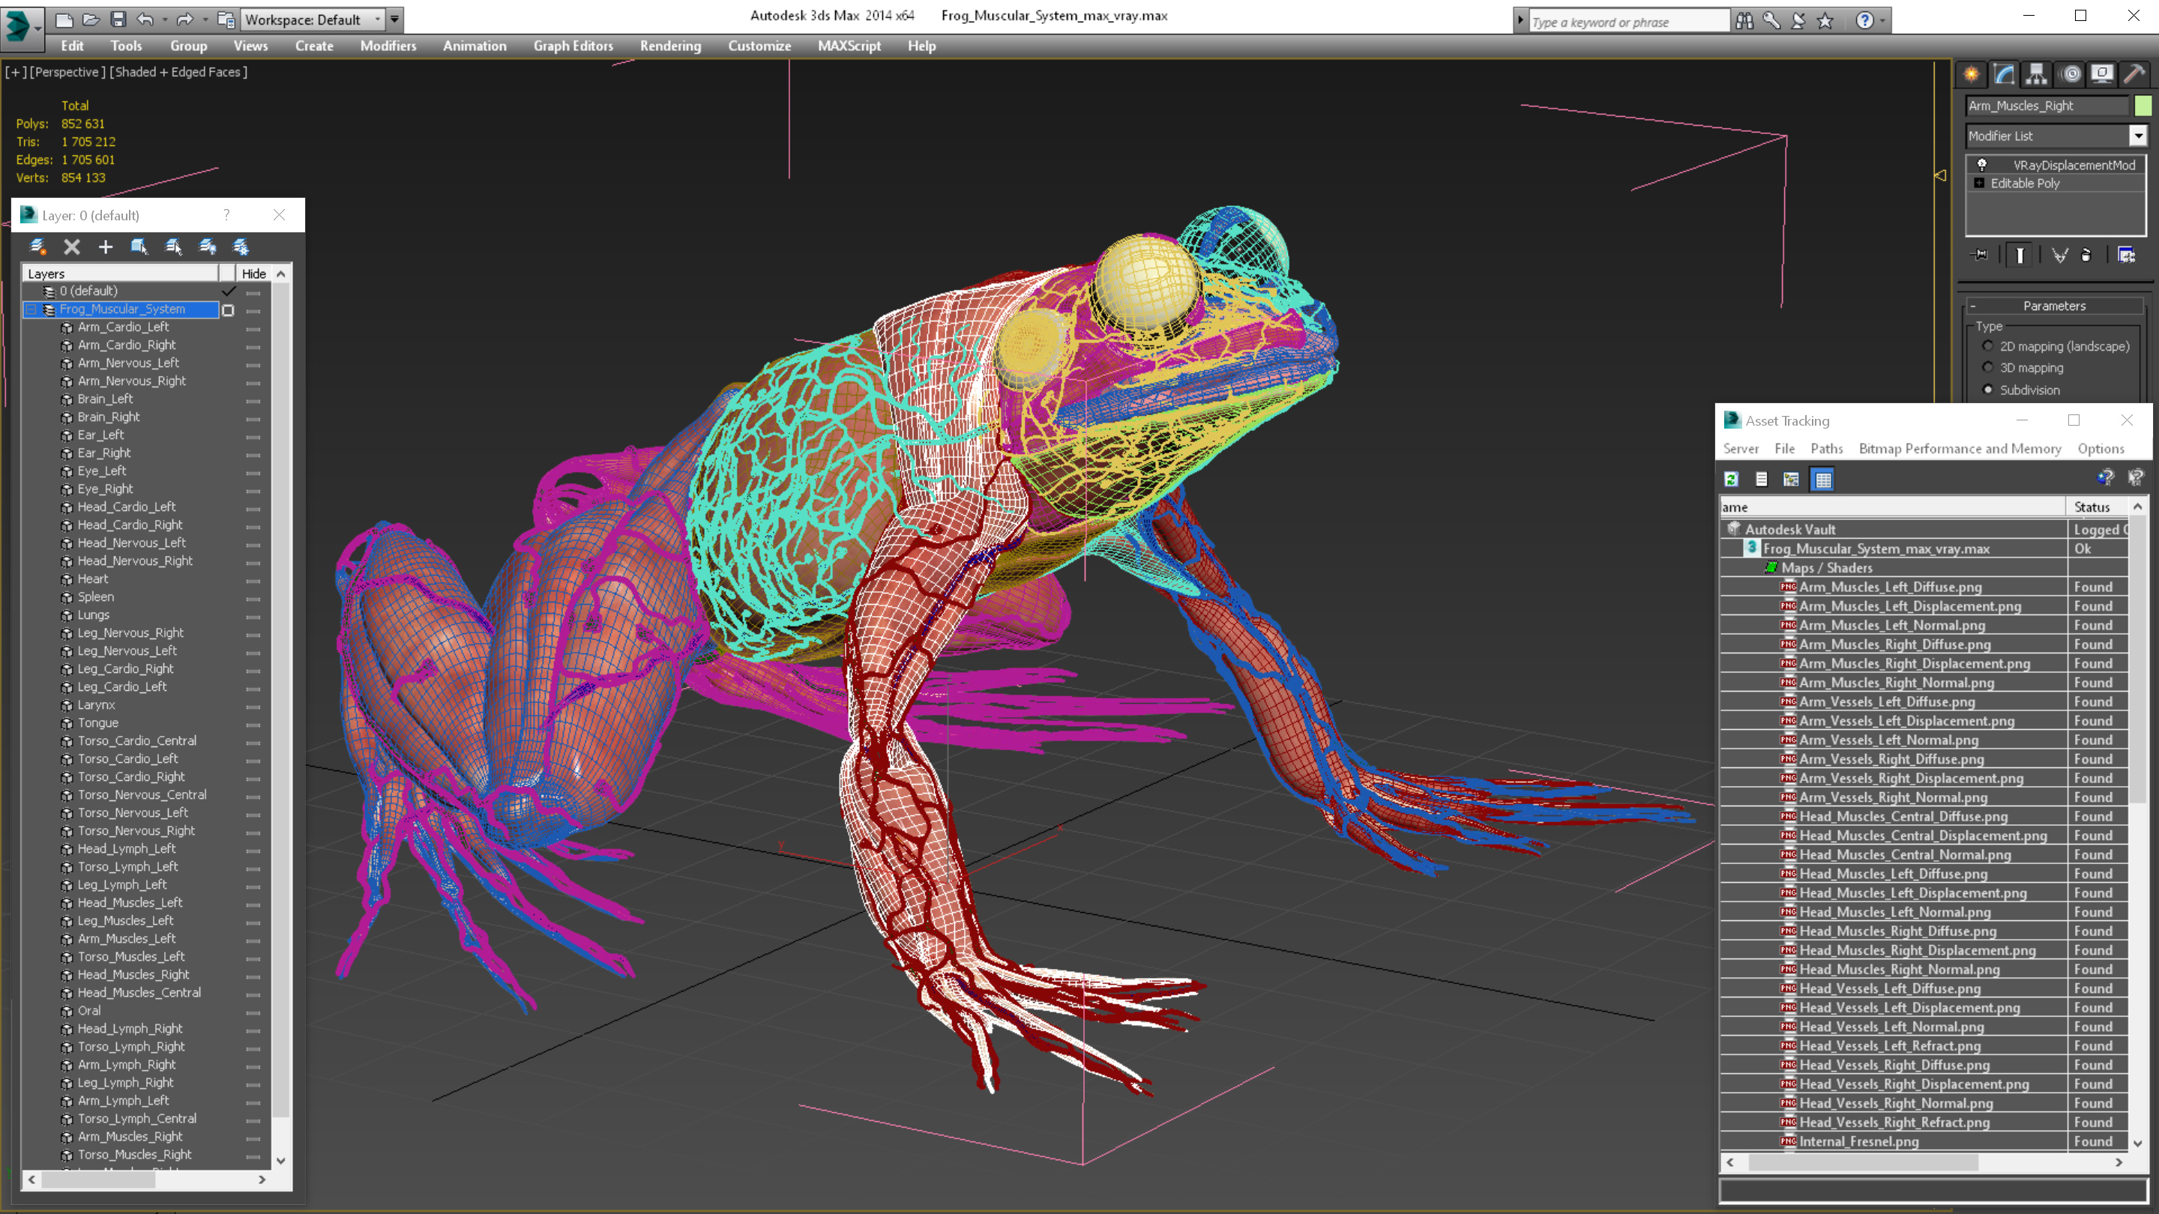2159x1214 pixels.
Task: Click Table View icon in Asset Tracking
Action: pos(1823,480)
